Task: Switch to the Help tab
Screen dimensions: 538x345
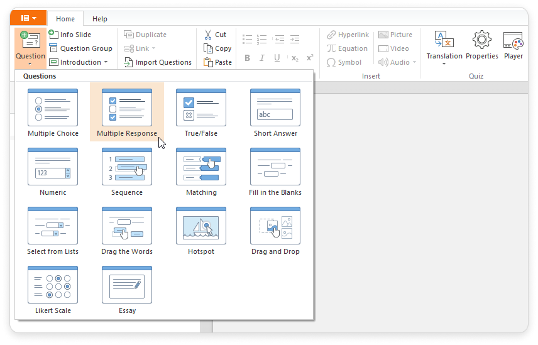Action: coord(99,19)
